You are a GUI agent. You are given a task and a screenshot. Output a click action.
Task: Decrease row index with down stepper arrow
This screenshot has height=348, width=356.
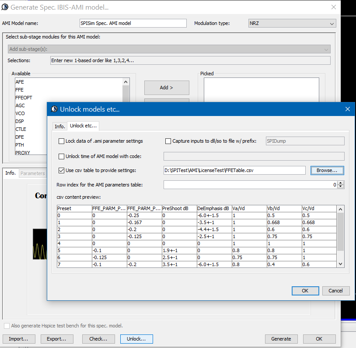pos(341,187)
